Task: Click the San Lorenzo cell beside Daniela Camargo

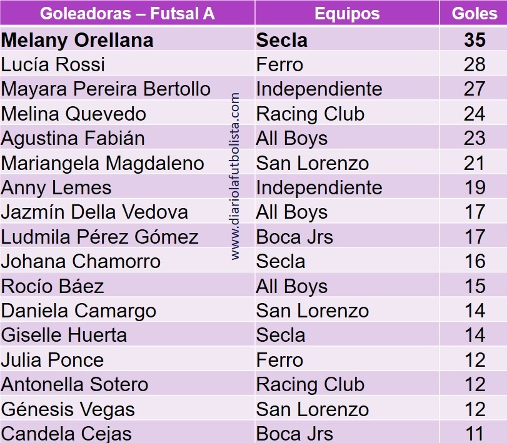Action: pyautogui.click(x=313, y=311)
